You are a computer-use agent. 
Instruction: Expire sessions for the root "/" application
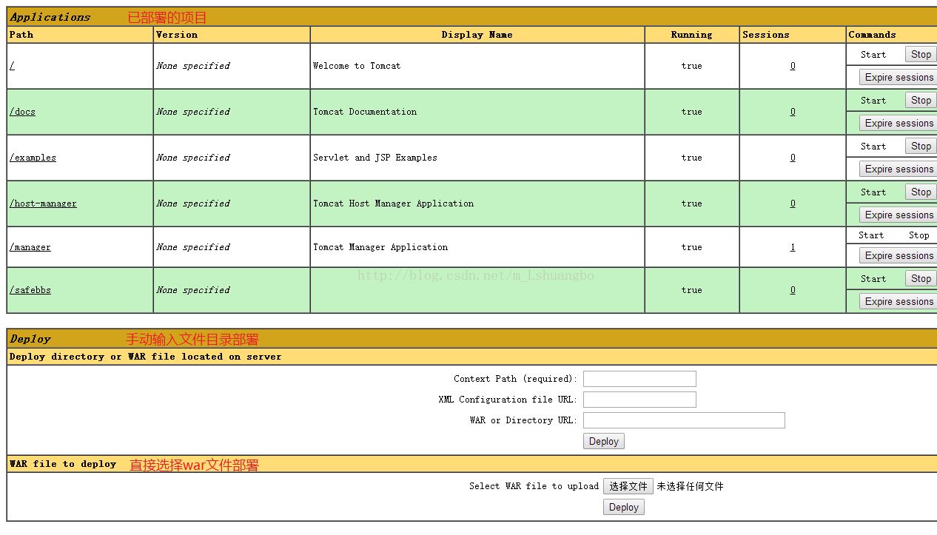[899, 77]
